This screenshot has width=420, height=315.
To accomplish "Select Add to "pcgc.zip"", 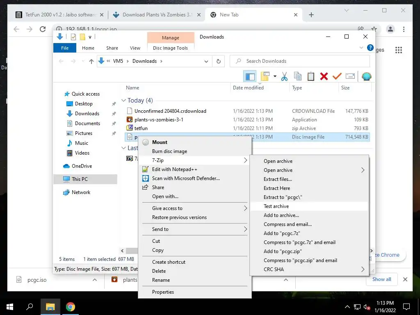I will (x=309, y=251).
